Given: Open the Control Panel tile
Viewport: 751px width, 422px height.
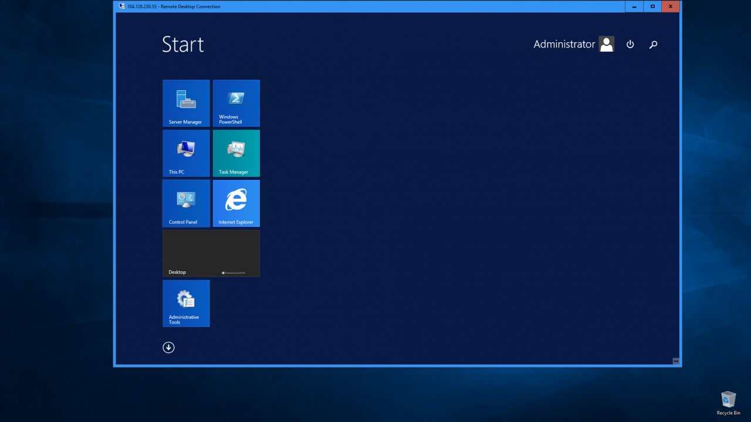Looking at the screenshot, I should point(186,203).
